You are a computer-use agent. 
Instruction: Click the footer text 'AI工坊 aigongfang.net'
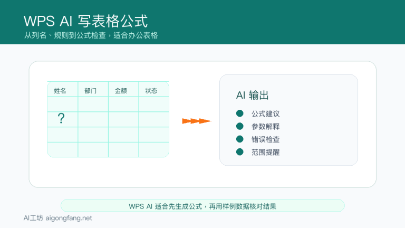click(58, 218)
